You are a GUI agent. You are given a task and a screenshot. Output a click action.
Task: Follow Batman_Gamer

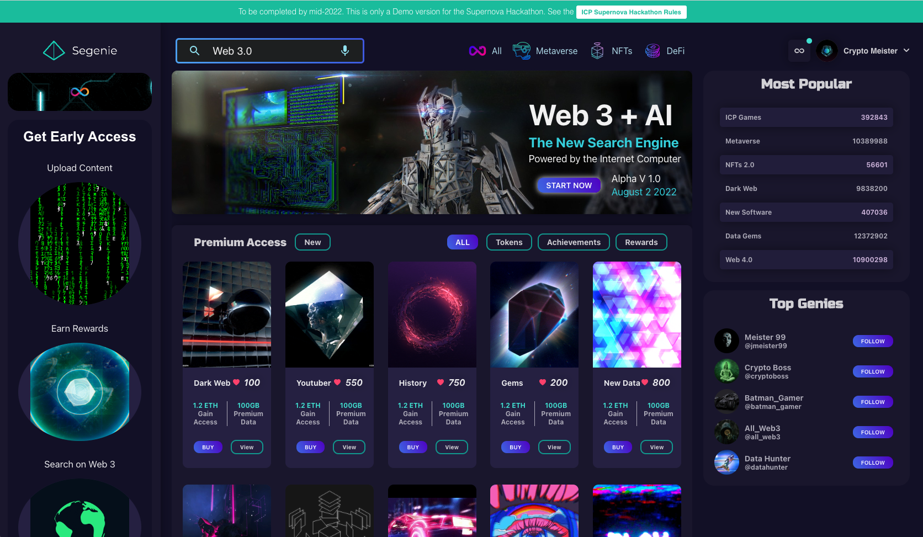click(873, 402)
